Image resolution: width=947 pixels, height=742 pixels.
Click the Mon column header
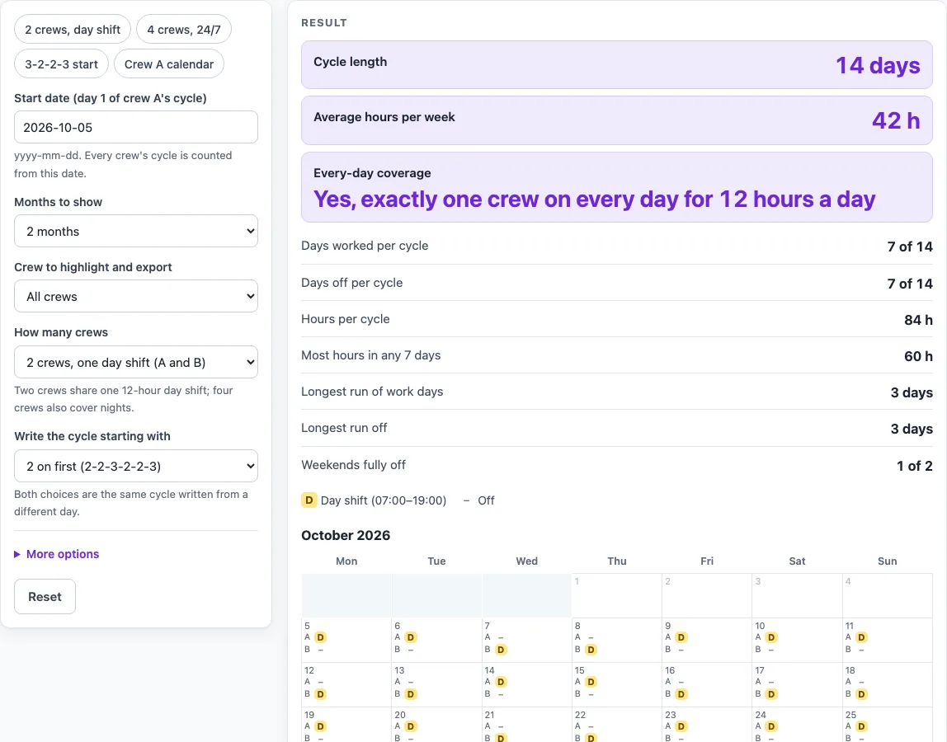tap(346, 561)
